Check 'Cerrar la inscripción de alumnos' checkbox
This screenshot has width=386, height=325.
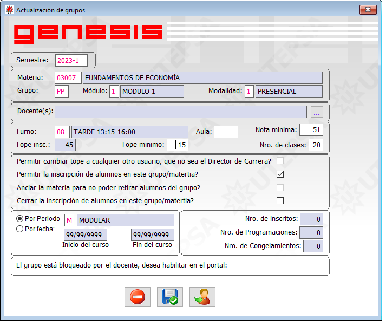(x=280, y=200)
